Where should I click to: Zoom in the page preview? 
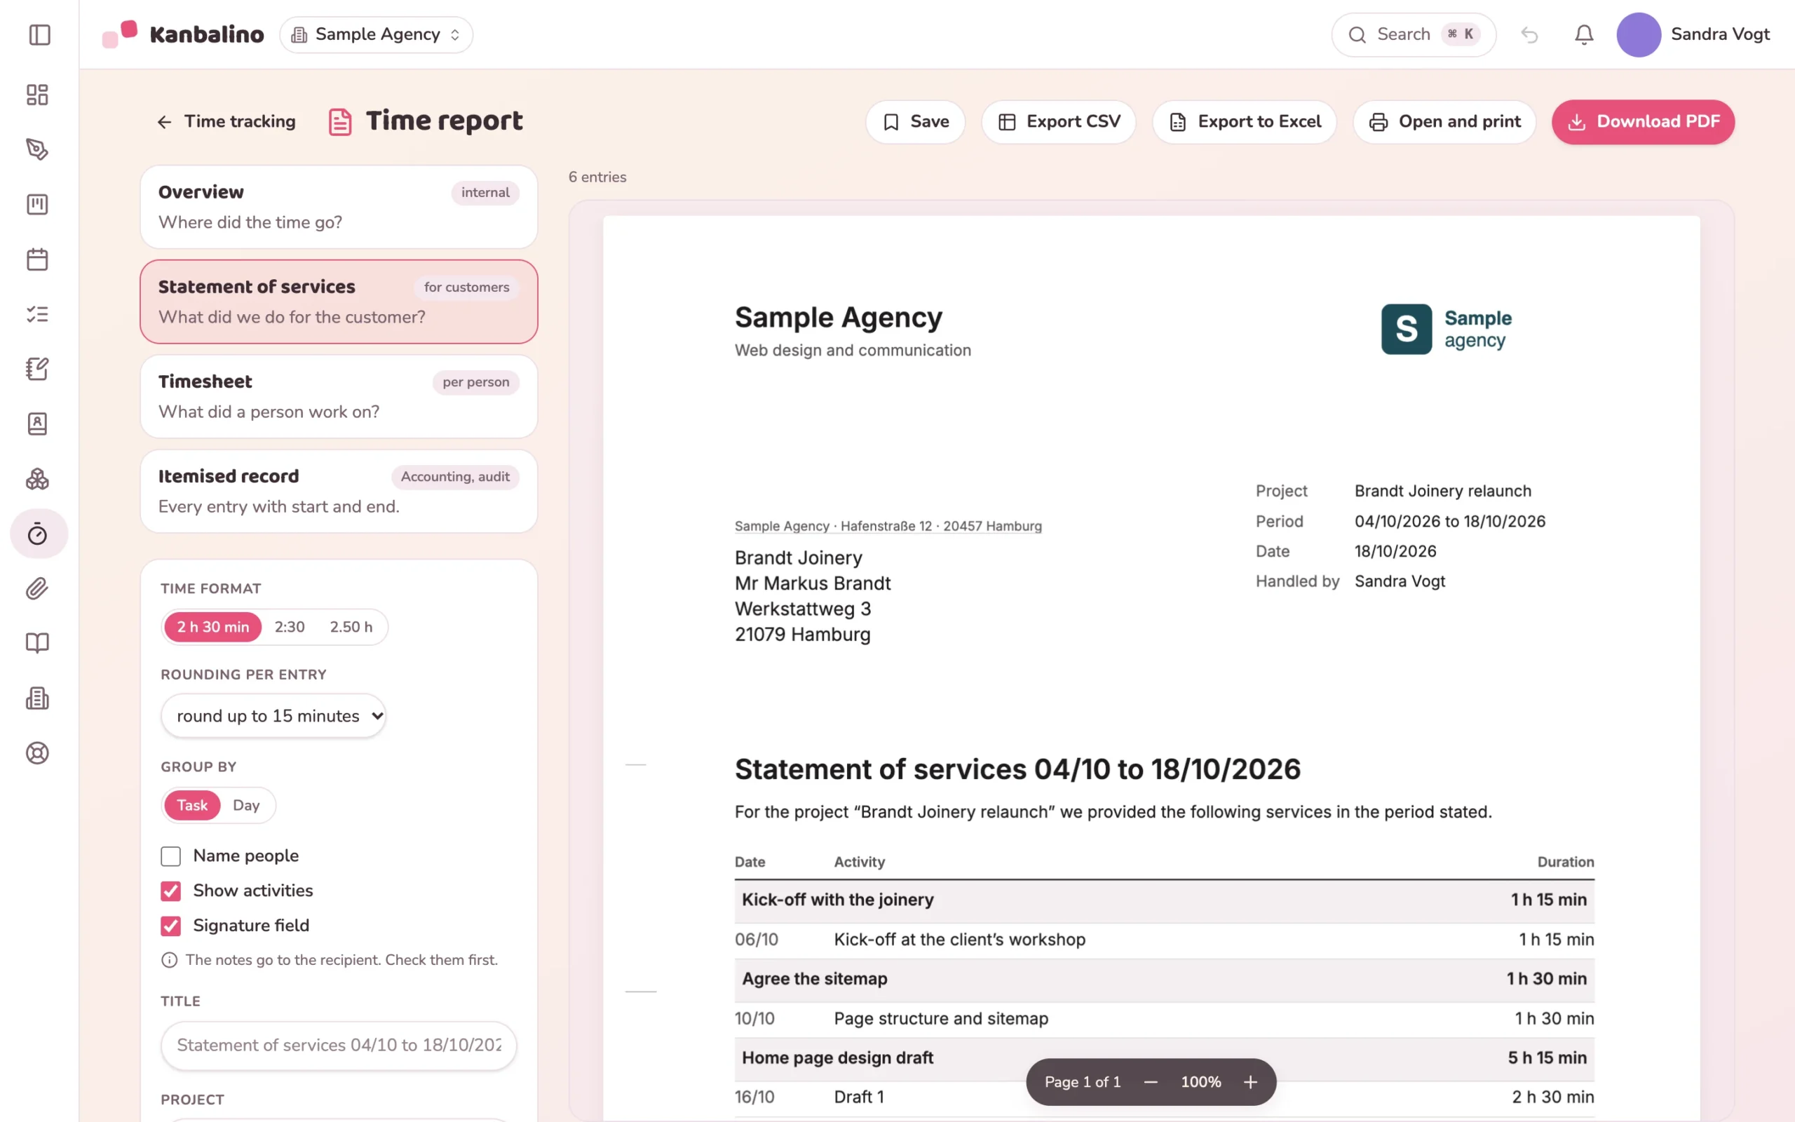point(1251,1082)
